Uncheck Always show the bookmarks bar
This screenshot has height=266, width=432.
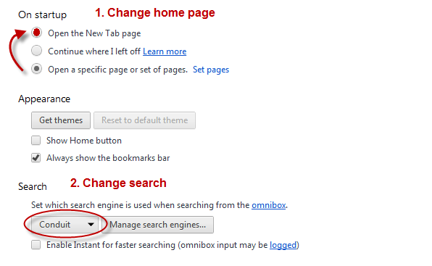point(36,158)
